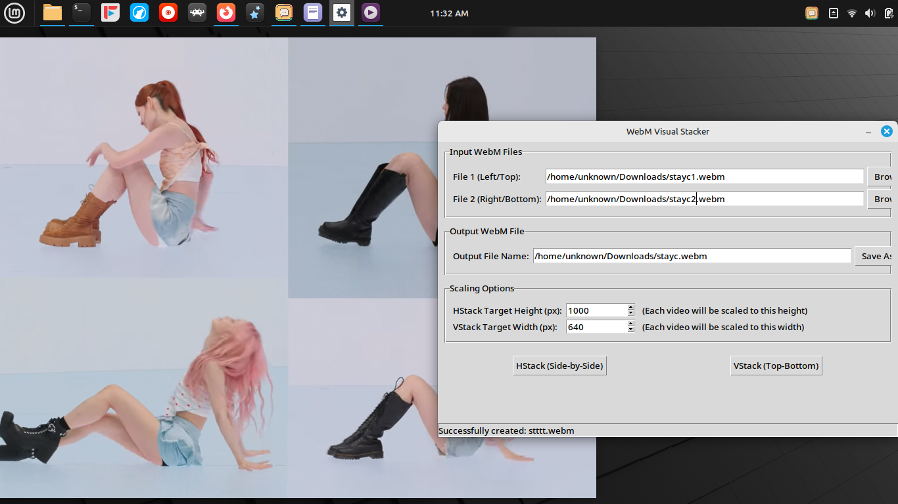
Task: Open the orange chat bubble app in the panel
Action: click(284, 12)
